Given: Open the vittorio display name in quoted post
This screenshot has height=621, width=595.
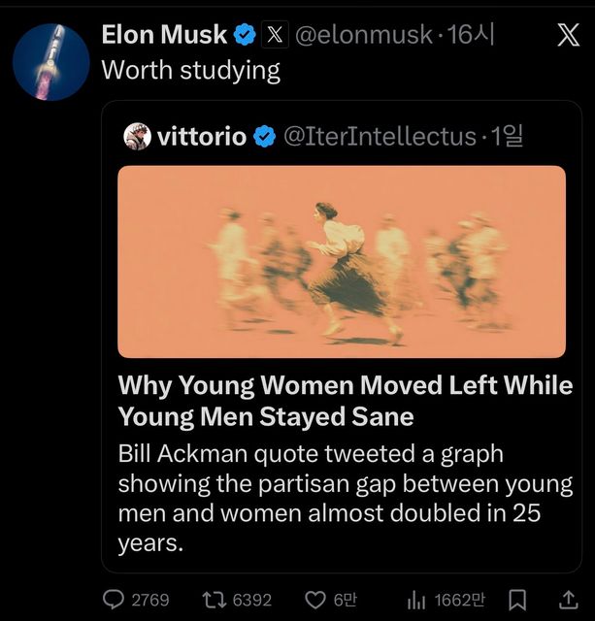Looking at the screenshot, I should click(202, 137).
